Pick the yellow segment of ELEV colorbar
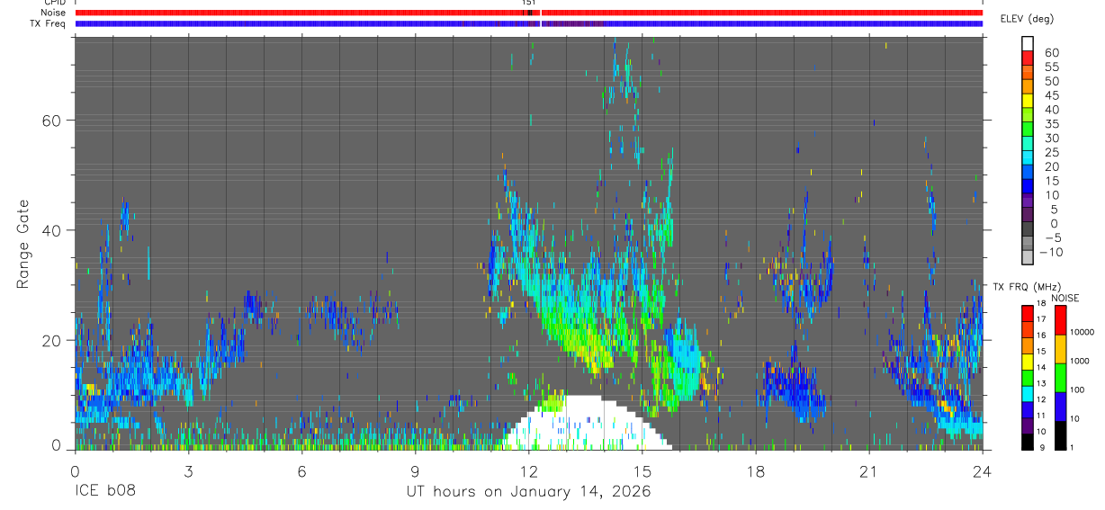 pyautogui.click(x=1028, y=101)
